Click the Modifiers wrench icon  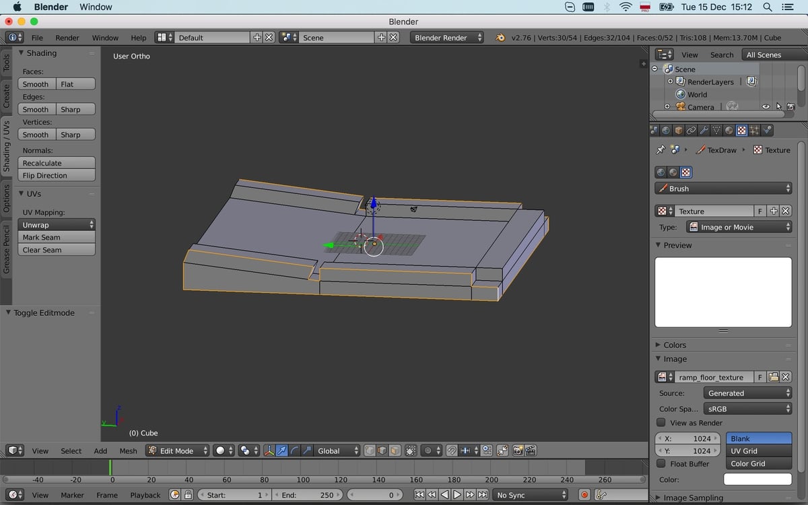(x=704, y=130)
